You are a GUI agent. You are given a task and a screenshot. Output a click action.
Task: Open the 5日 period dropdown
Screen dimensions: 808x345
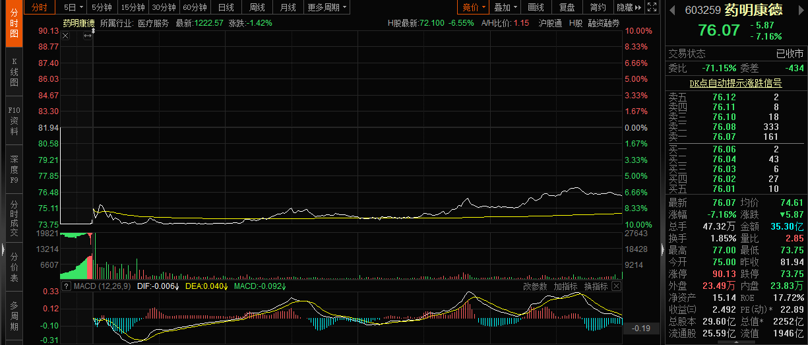click(73, 8)
